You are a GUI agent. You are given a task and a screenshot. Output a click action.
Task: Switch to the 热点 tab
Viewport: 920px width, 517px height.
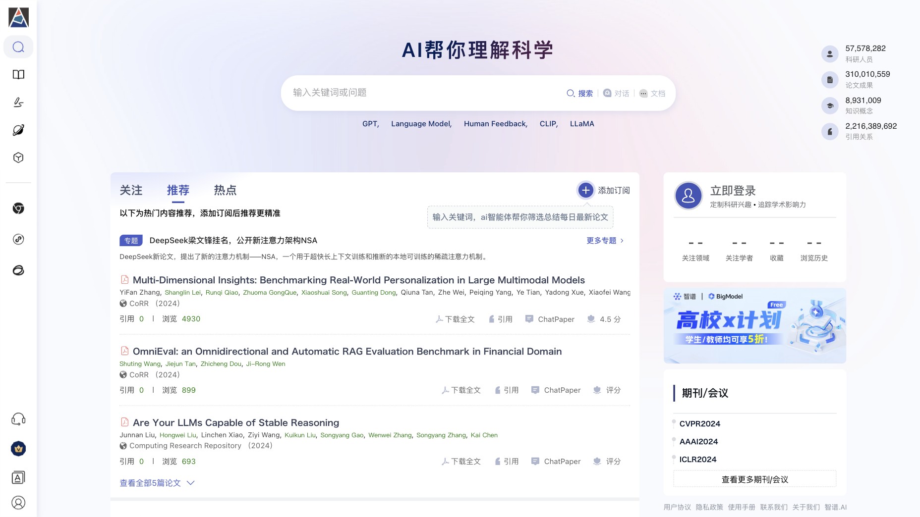(225, 190)
